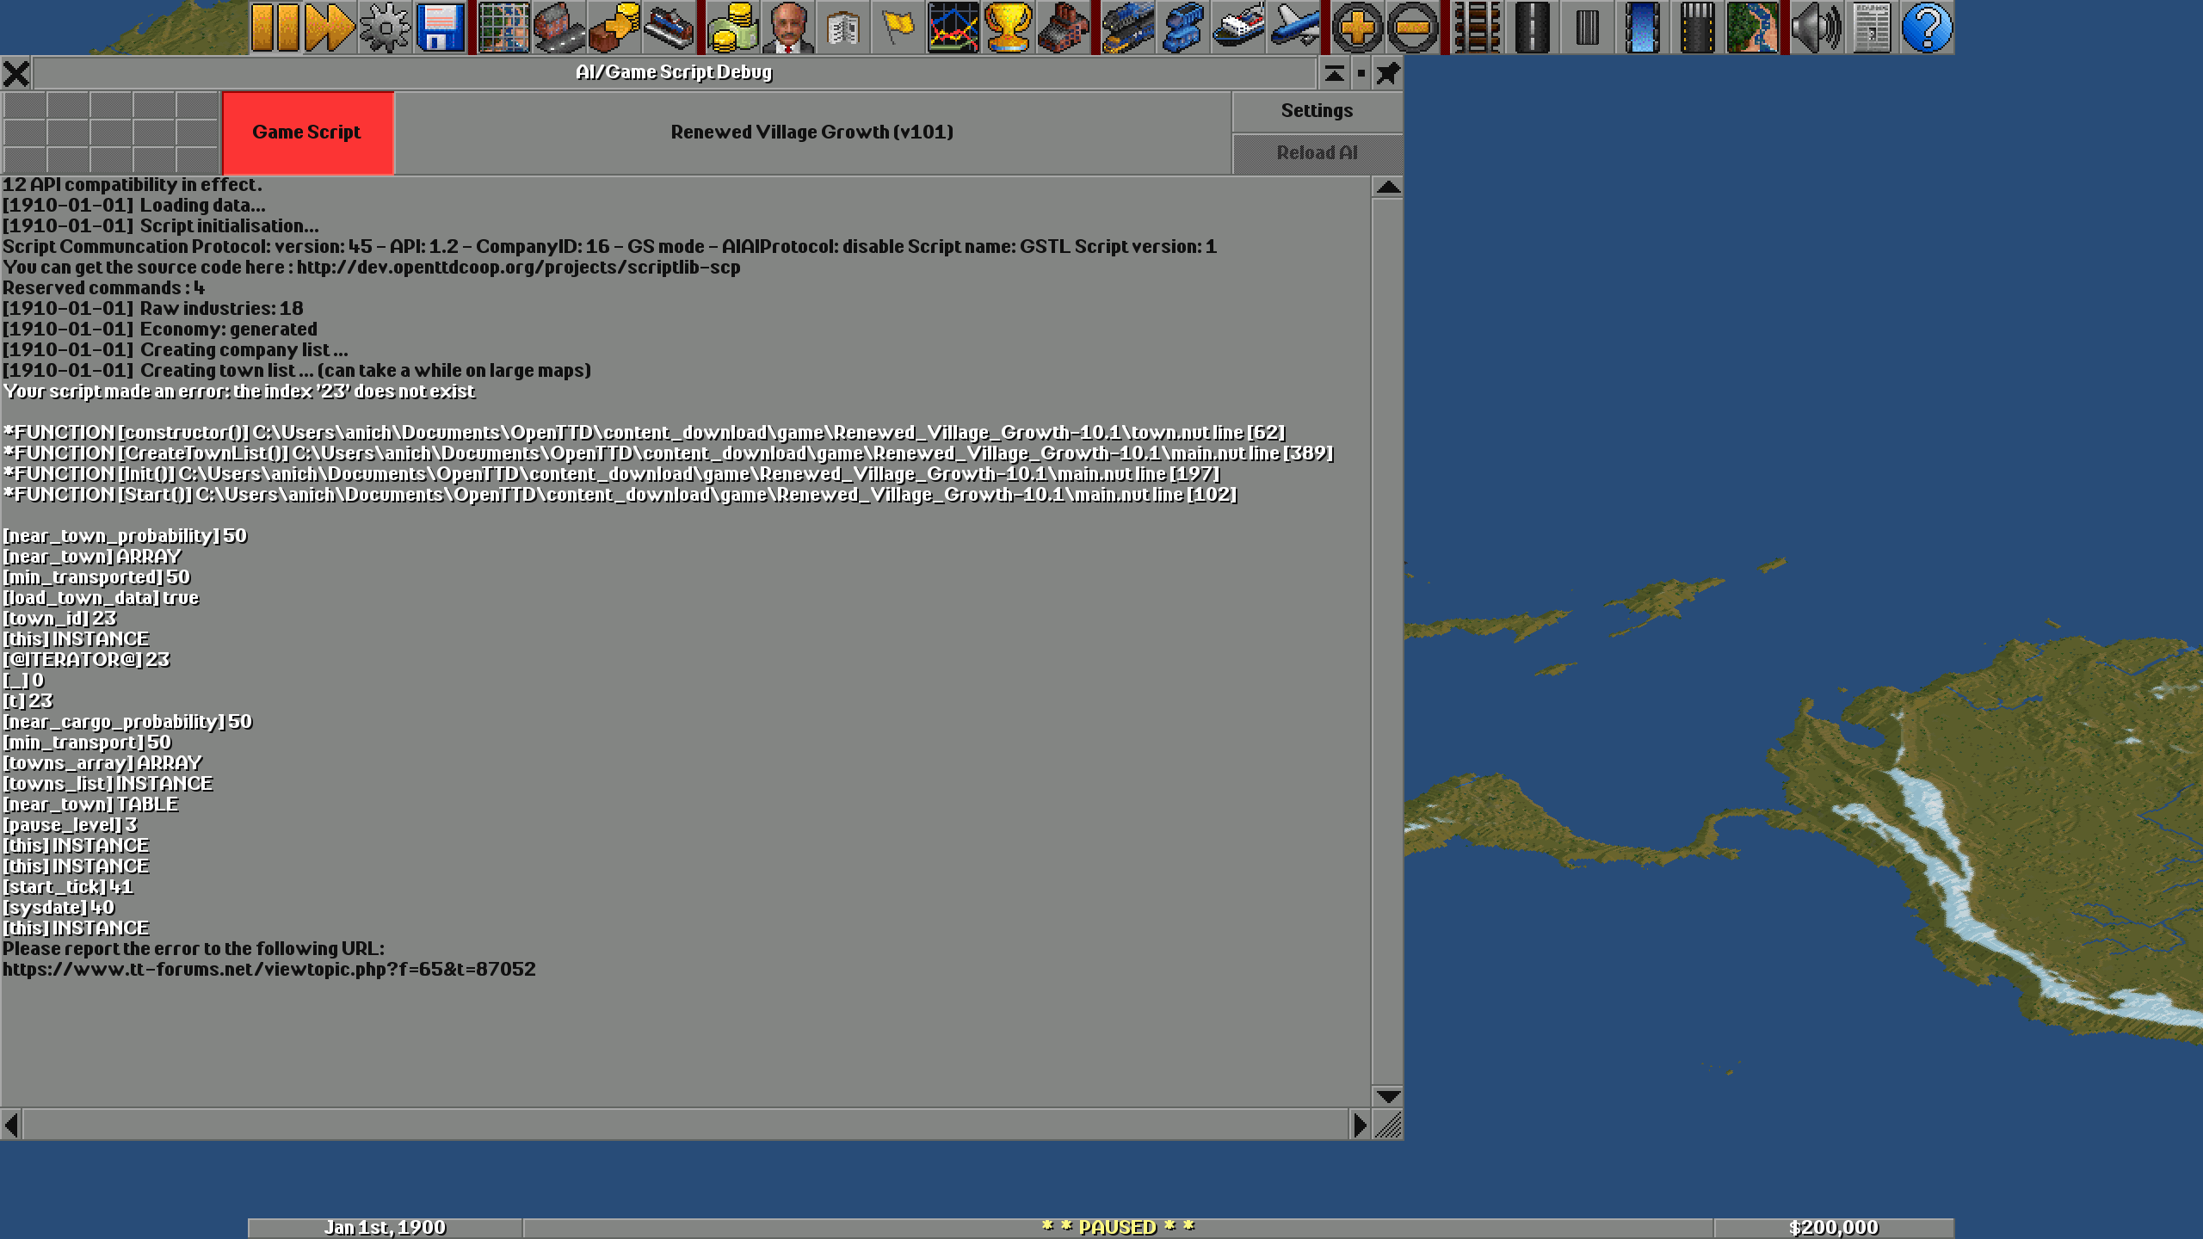
Task: Pause the game with the pause icon
Action: [275, 28]
